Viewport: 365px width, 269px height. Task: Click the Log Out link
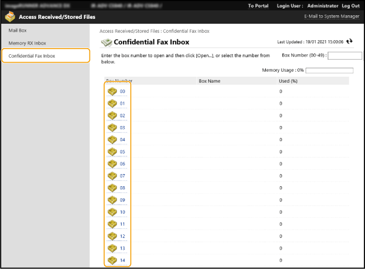[x=351, y=5]
